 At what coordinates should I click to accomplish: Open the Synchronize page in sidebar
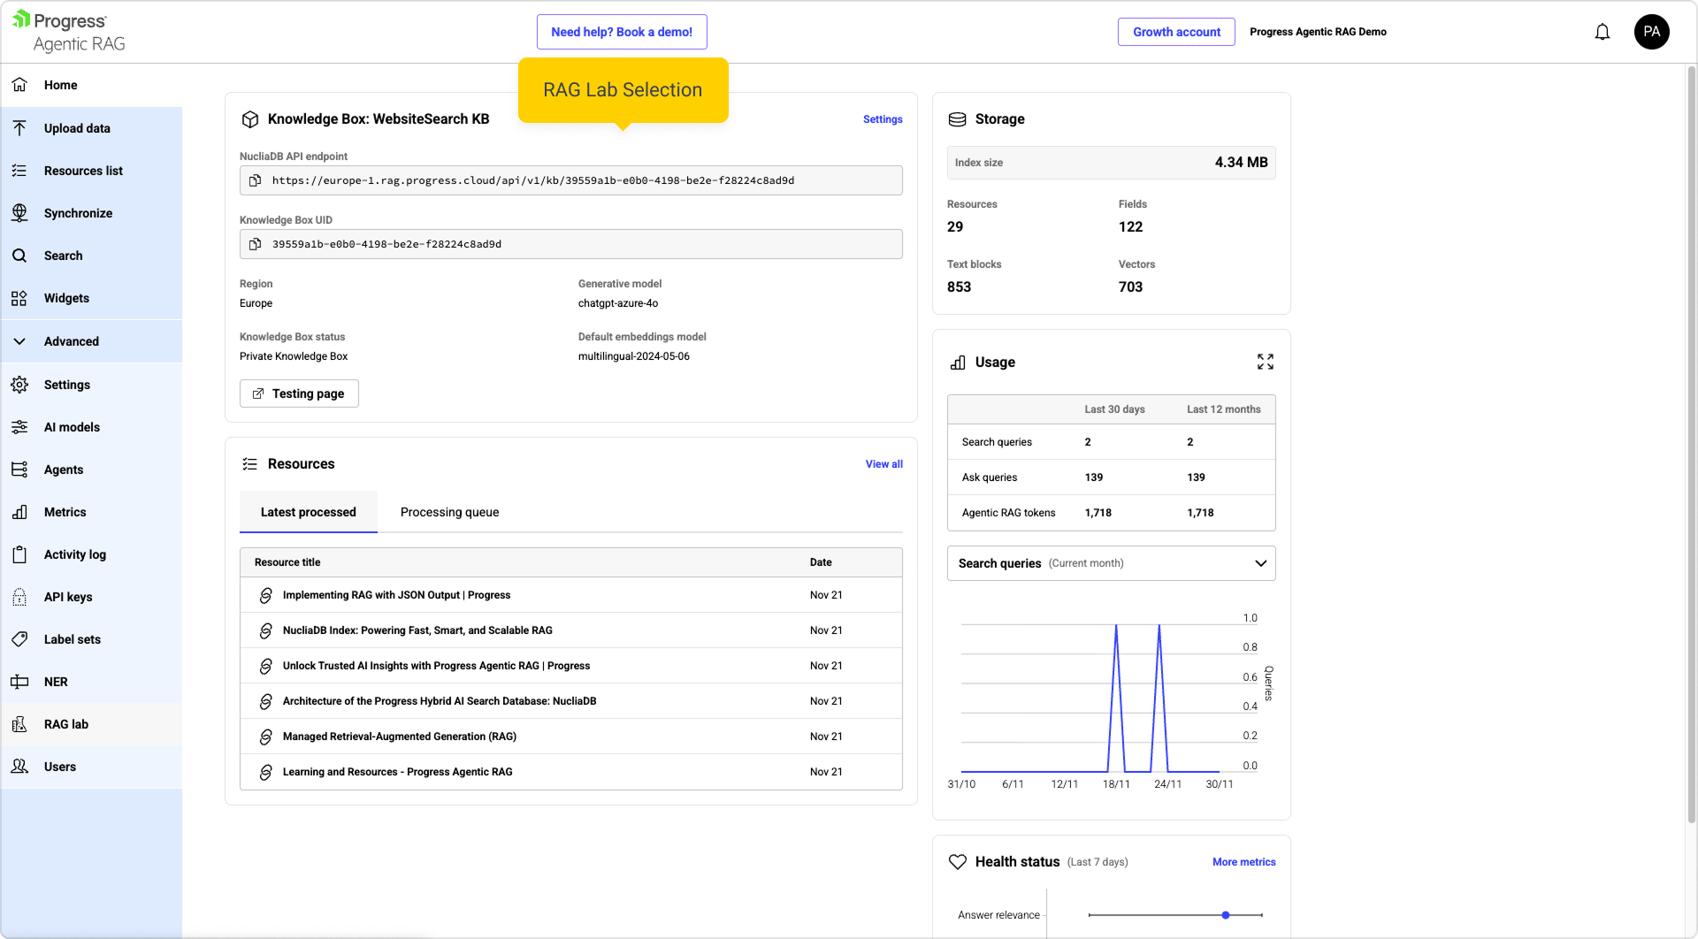click(x=78, y=213)
